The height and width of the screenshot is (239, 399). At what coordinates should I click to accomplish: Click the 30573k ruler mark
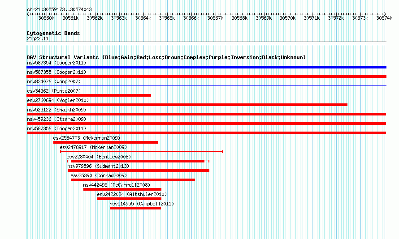tap(360, 18)
